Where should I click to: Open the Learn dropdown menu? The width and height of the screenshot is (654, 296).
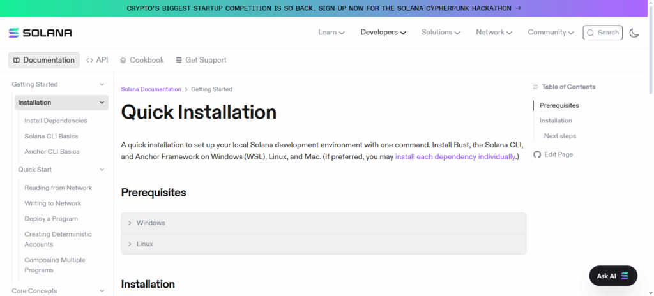pos(331,33)
